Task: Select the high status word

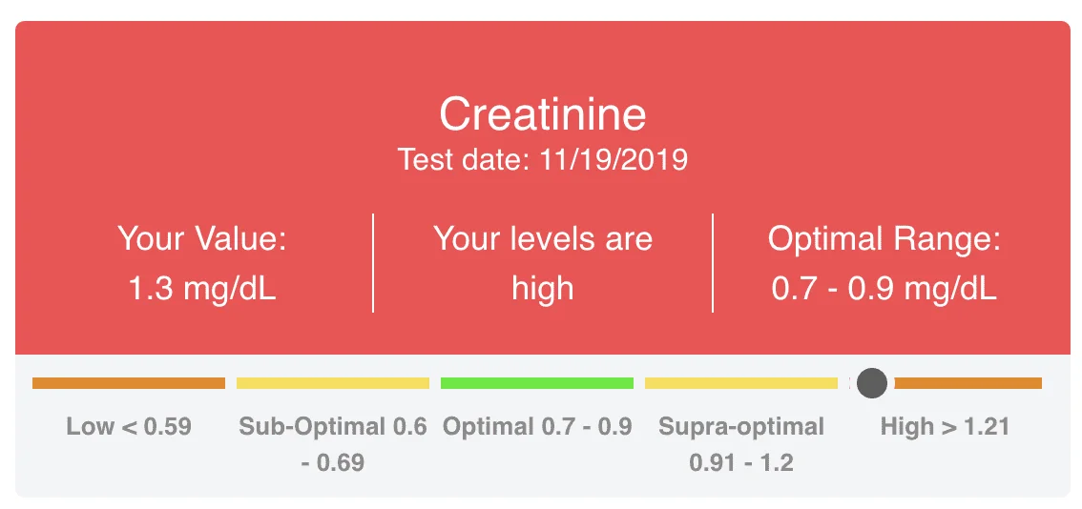Action: pyautogui.click(x=543, y=289)
